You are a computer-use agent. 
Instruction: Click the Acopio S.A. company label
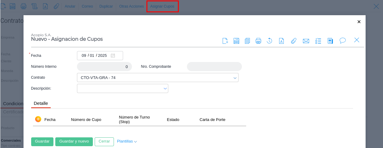click(x=41, y=35)
